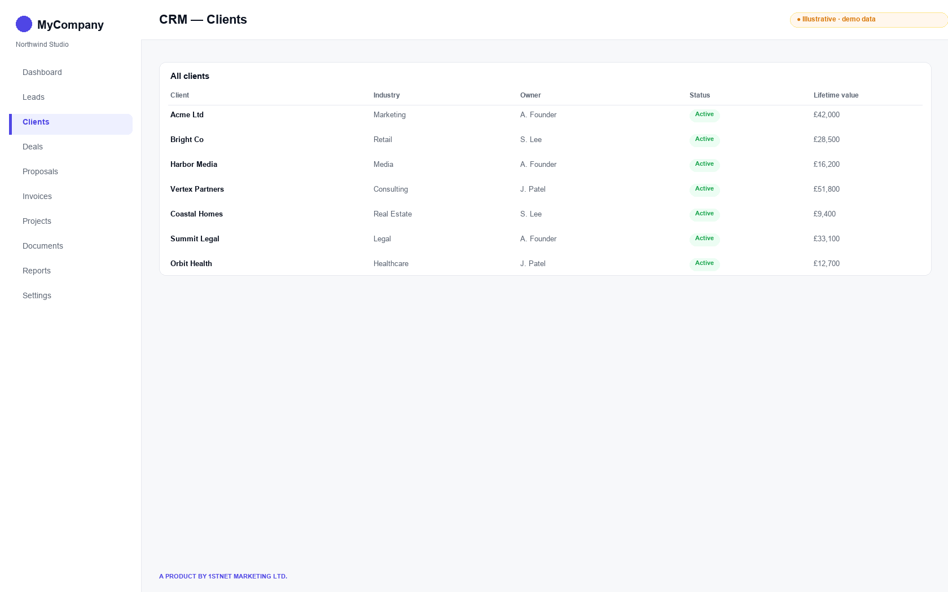This screenshot has width=948, height=592.
Task: Select the Harbor Media client name
Action: [x=194, y=164]
